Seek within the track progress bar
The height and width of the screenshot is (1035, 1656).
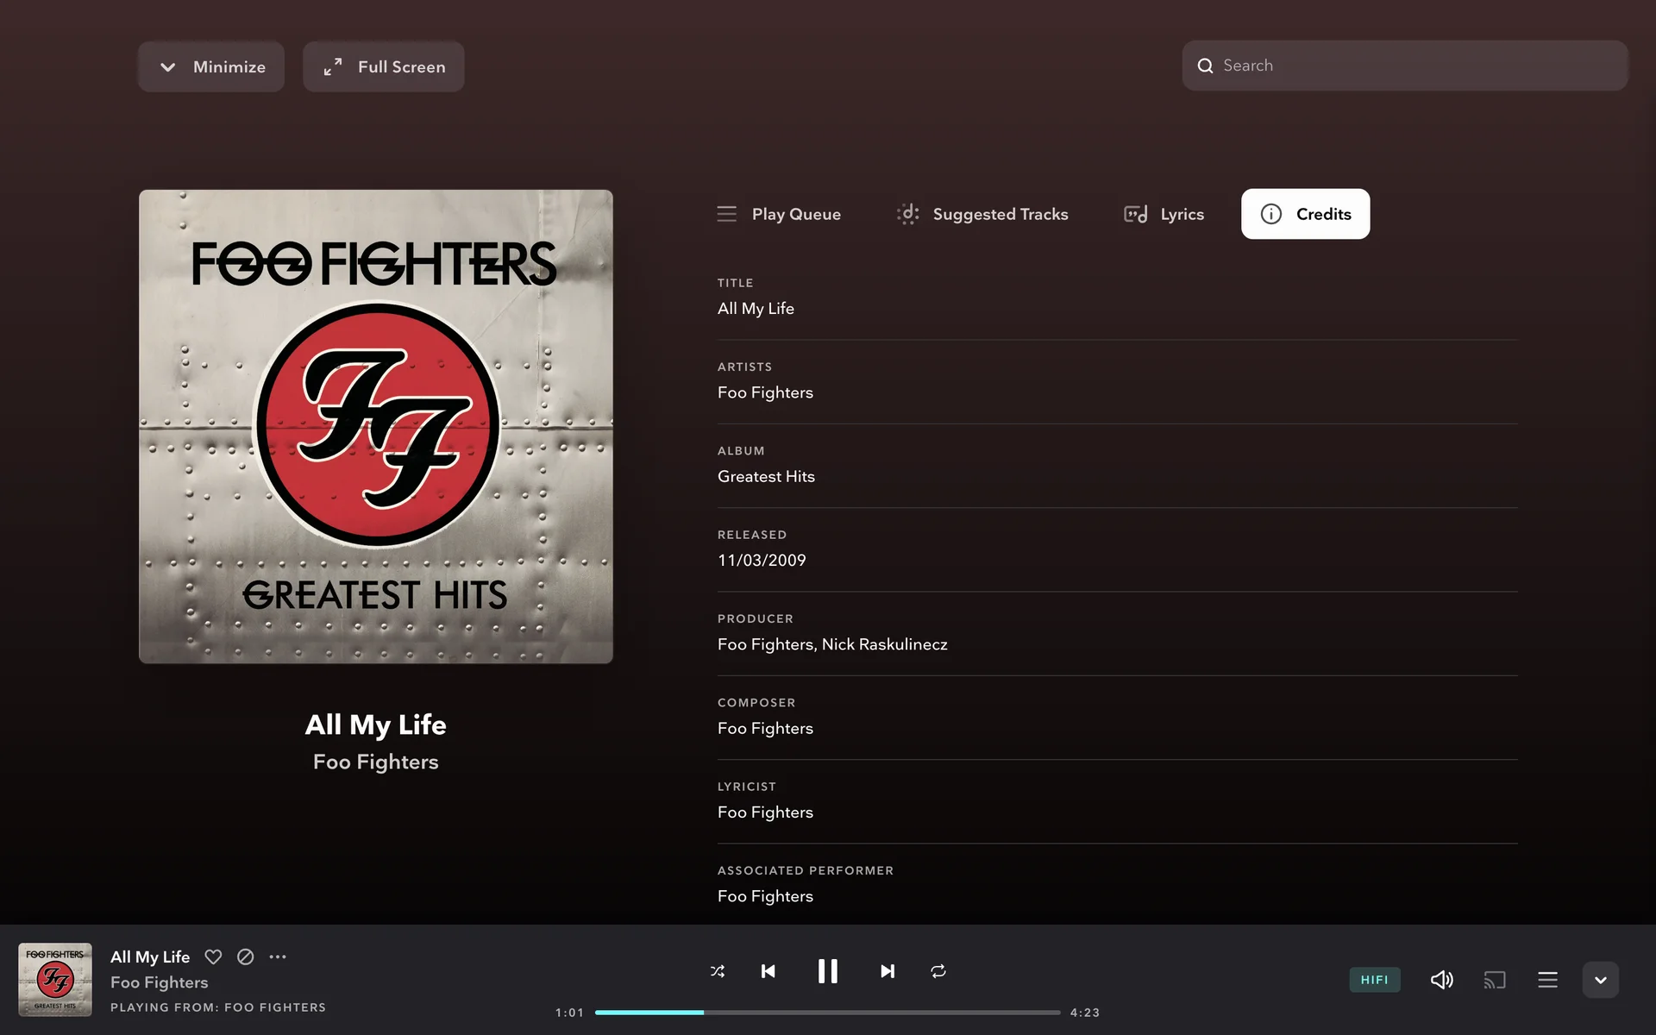(x=827, y=1013)
